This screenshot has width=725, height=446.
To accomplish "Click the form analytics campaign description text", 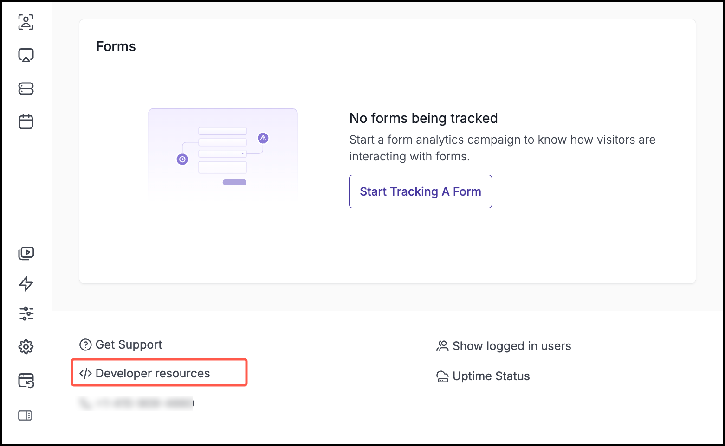I will pos(502,148).
